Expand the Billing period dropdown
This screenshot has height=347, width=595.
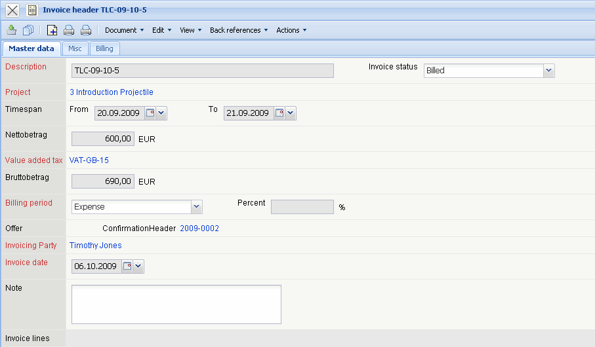point(196,207)
